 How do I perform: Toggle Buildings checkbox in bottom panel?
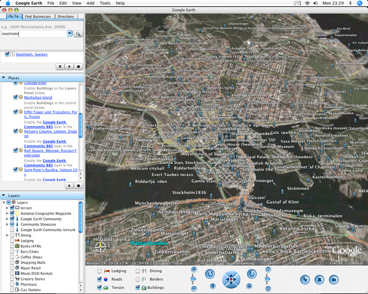click(x=138, y=287)
